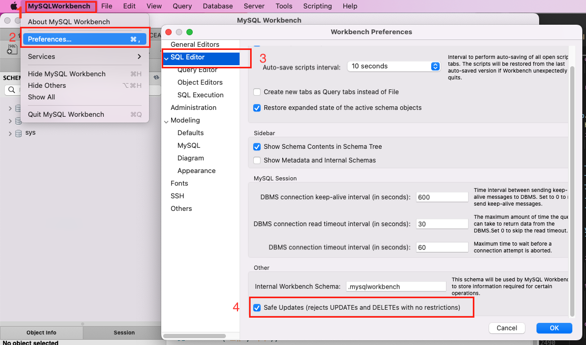Select SSH preferences category
The width and height of the screenshot is (586, 345).
177,196
